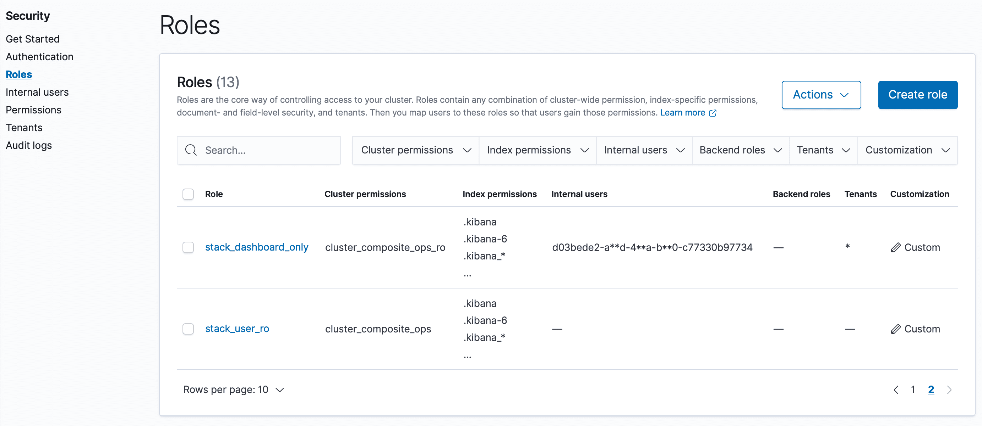Select the stack_user_ro row checkbox

coord(188,329)
